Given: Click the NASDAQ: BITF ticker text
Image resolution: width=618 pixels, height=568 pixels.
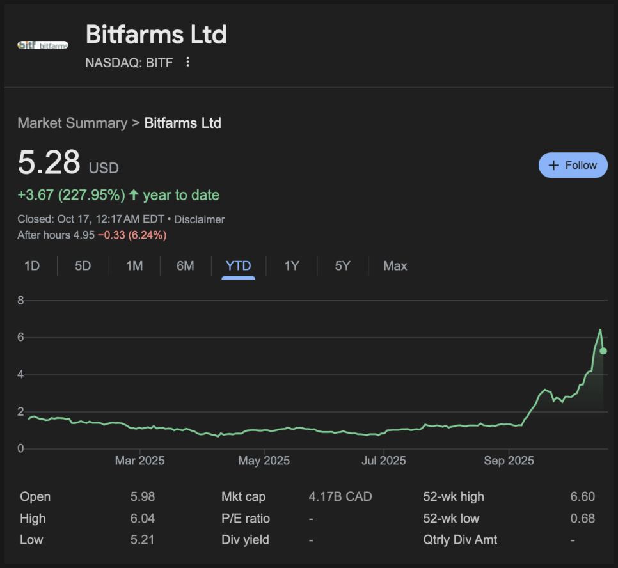Looking at the screenshot, I should 129,62.
